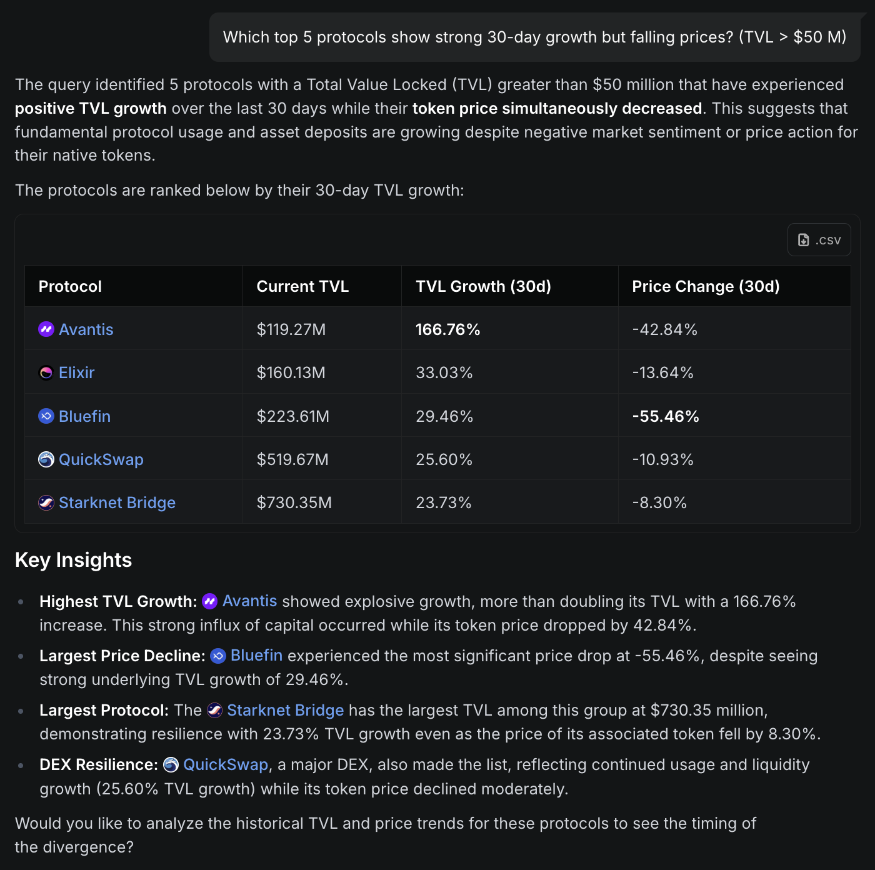This screenshot has width=875, height=870.
Task: Click the Starknet Bridge logo in table
Action: [46, 503]
